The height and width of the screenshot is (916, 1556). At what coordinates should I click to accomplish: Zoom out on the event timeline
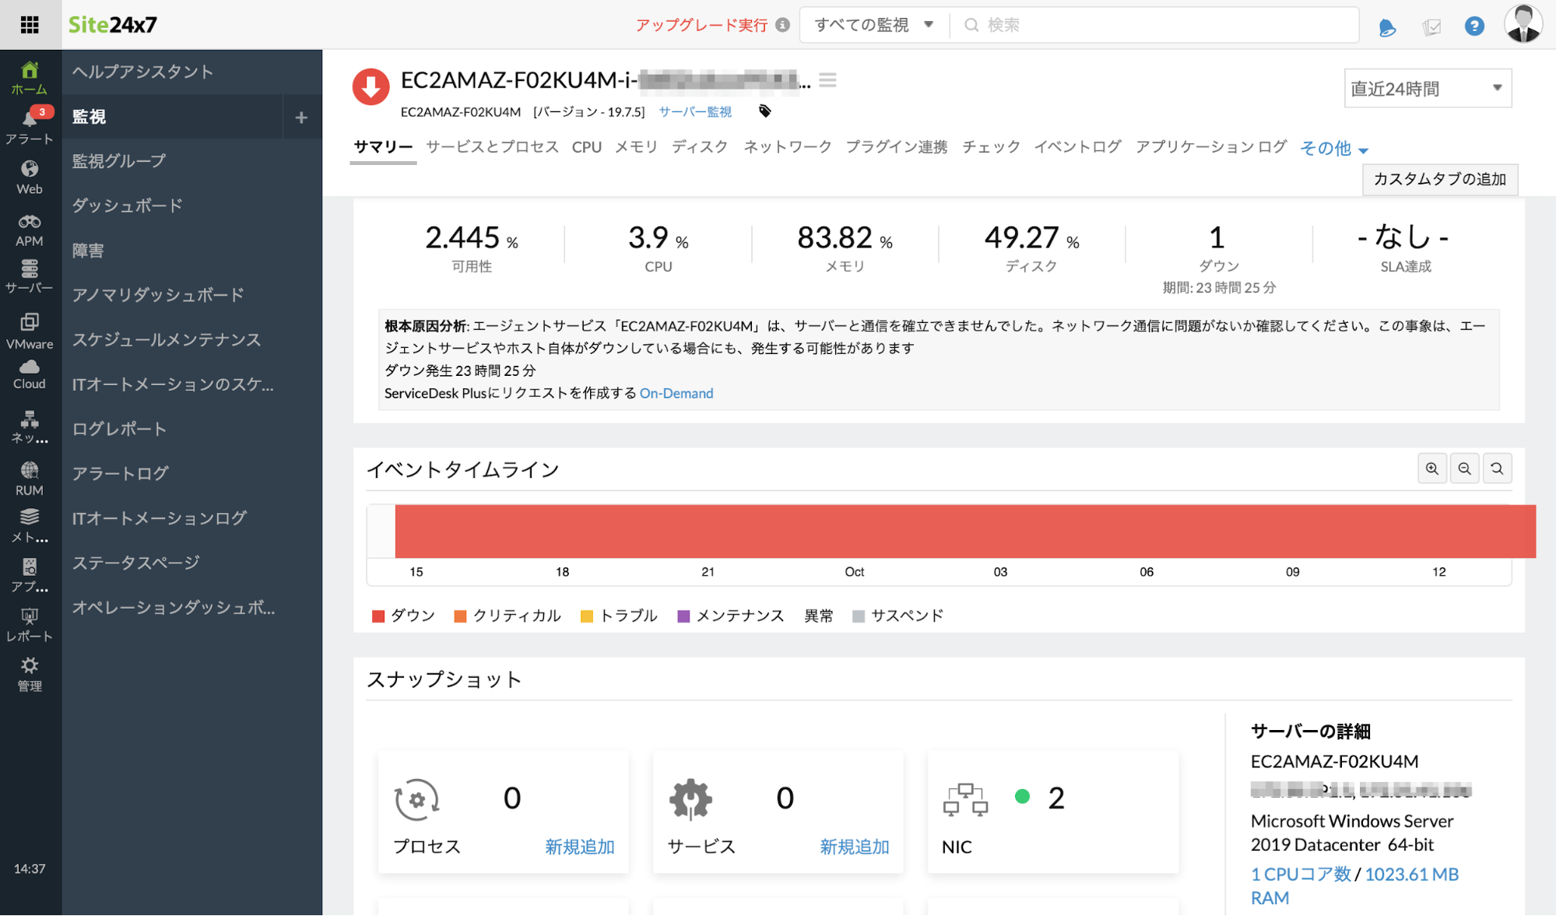1464,469
